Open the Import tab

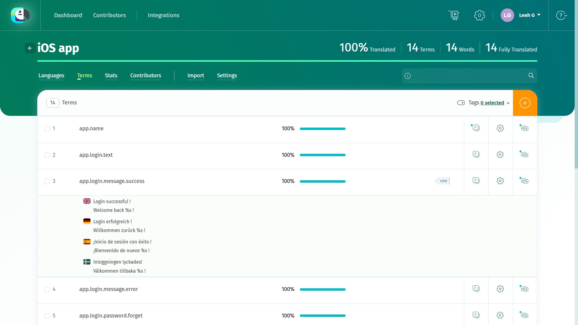196,76
